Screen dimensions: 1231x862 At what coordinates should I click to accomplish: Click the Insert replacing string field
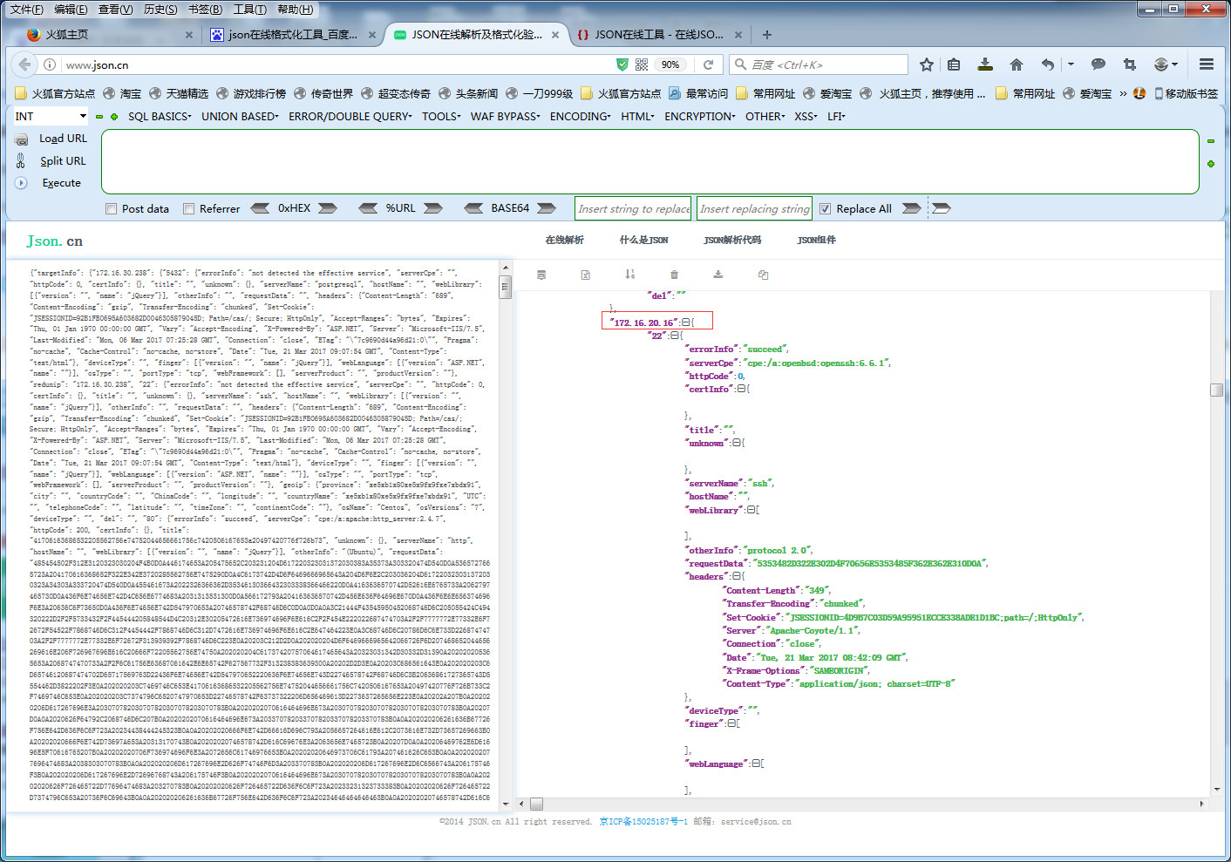754,209
